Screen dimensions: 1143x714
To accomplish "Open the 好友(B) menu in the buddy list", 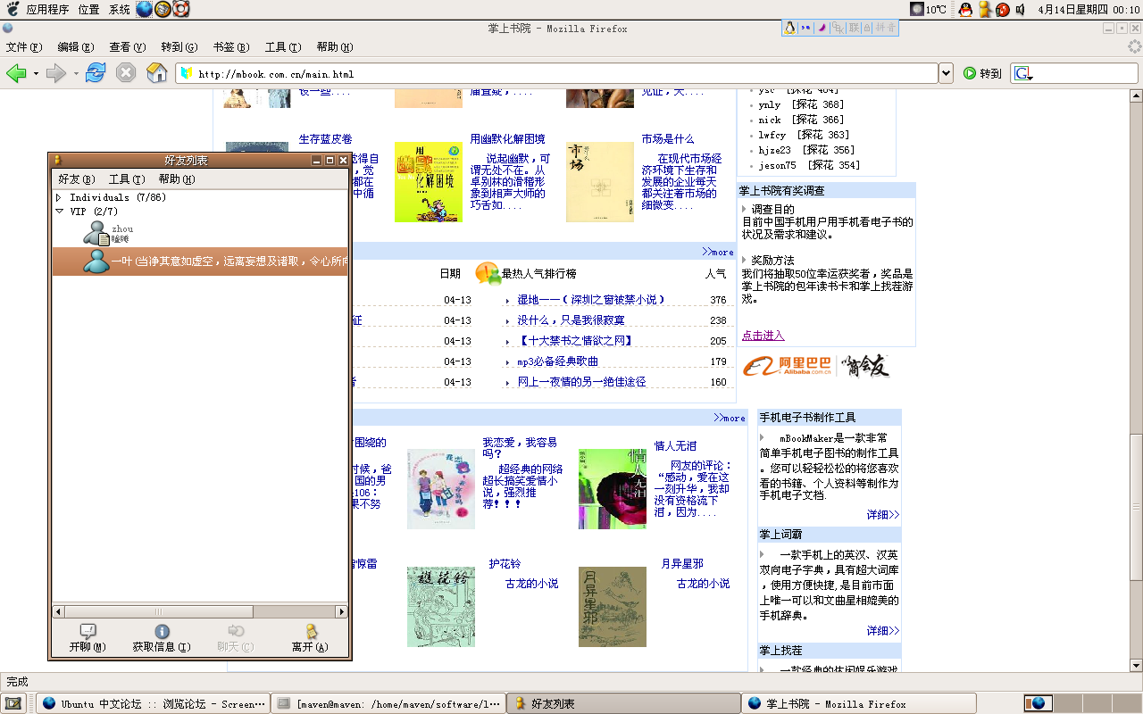I will (x=76, y=179).
